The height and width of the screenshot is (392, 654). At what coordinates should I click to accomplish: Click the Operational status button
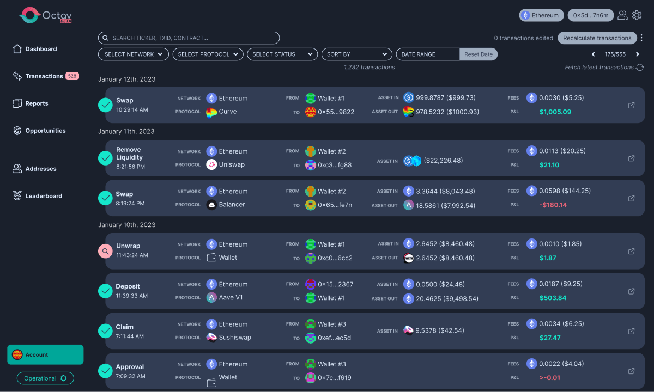45,378
